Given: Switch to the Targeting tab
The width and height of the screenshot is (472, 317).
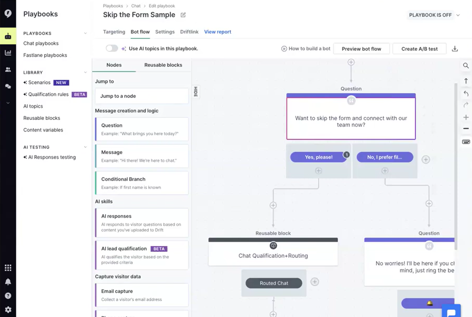Looking at the screenshot, I should click(x=114, y=32).
